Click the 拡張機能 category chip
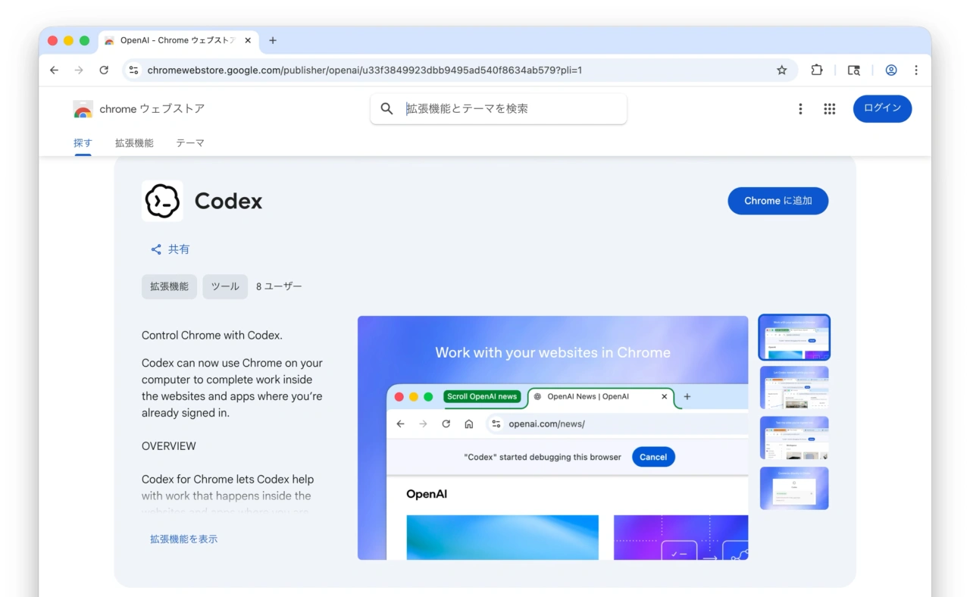Image resolution: width=970 pixels, height=597 pixels. [169, 286]
